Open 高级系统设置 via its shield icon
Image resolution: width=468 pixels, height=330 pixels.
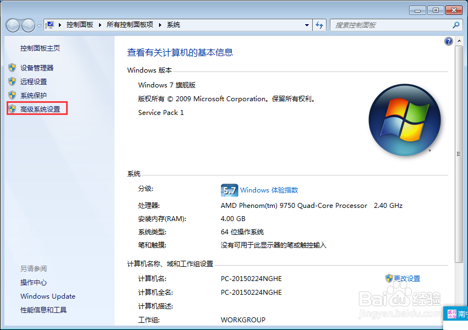[13, 108]
